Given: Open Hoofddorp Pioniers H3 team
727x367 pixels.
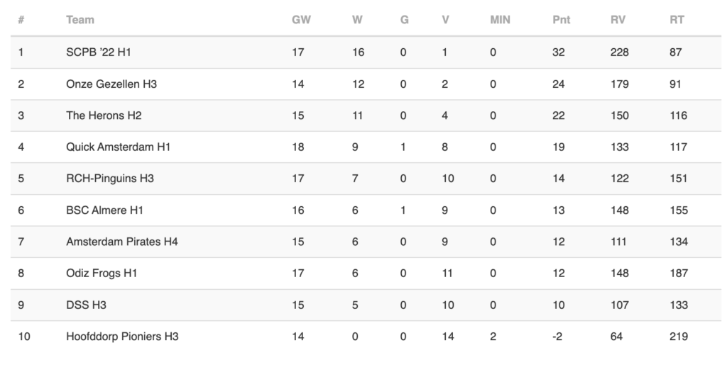Looking at the screenshot, I should (x=122, y=337).
